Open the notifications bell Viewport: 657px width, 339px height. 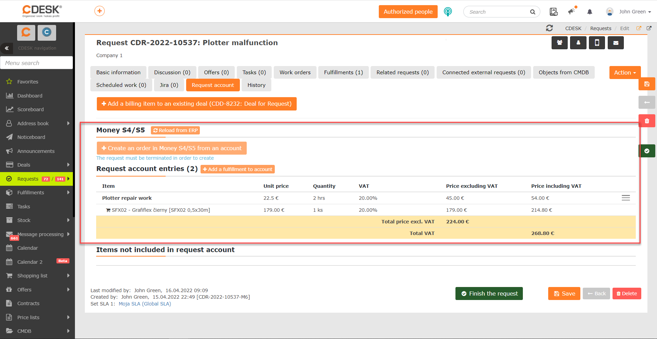(x=590, y=12)
